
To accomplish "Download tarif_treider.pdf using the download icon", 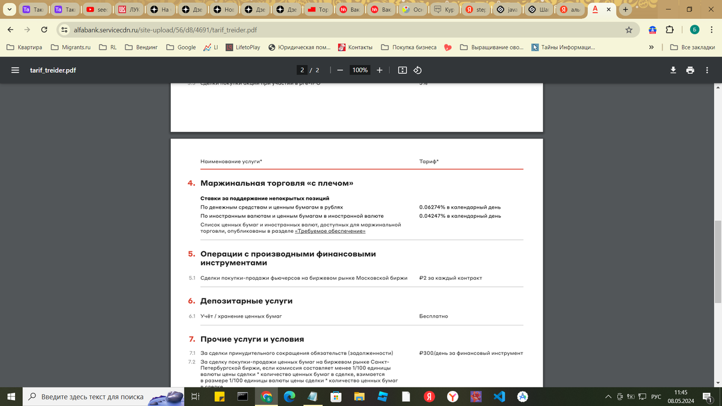I will tap(673, 70).
